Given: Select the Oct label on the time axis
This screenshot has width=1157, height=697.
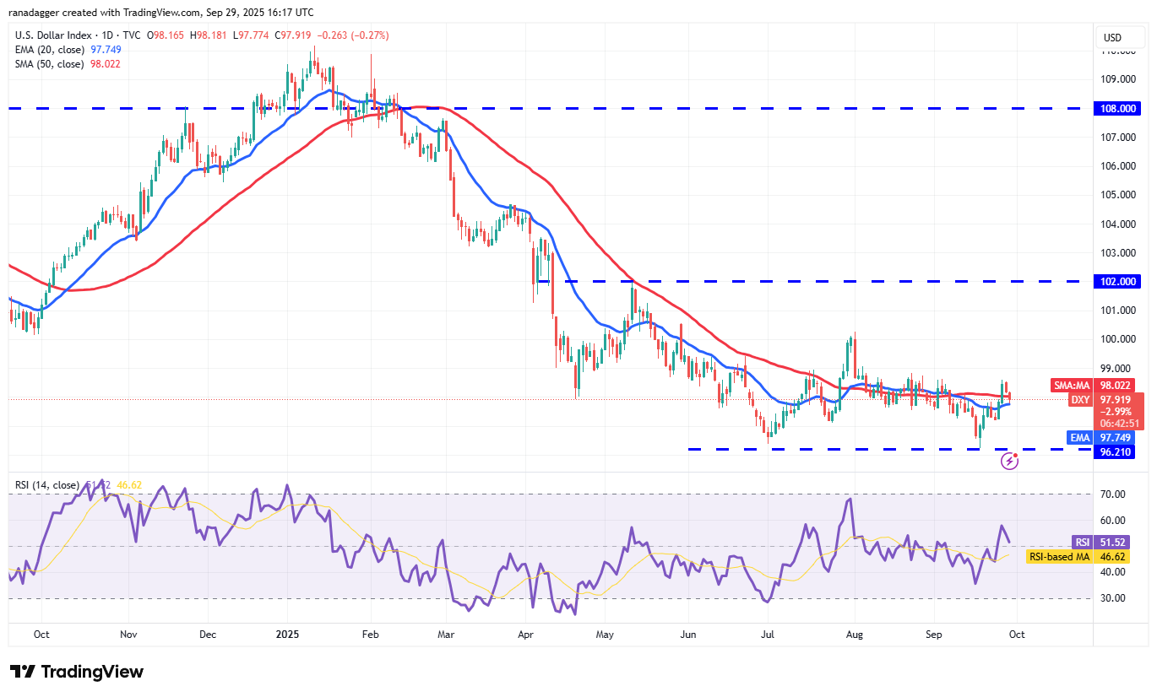Looking at the screenshot, I should [1016, 634].
